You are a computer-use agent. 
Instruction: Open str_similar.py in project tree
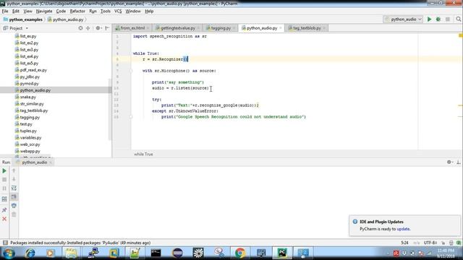(32, 104)
